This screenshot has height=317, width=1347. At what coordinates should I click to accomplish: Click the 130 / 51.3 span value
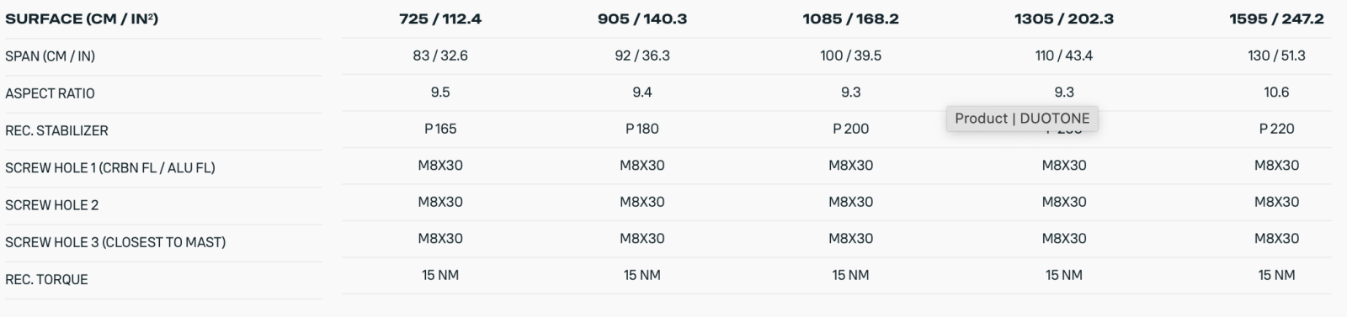click(1276, 55)
